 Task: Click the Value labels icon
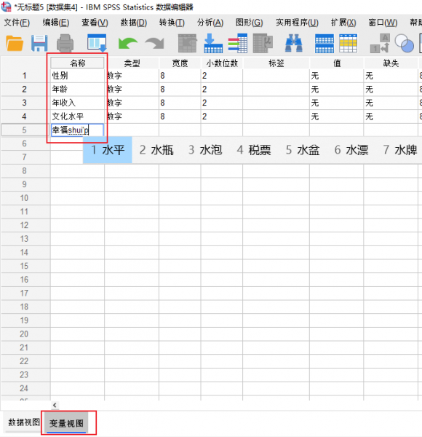click(x=380, y=44)
